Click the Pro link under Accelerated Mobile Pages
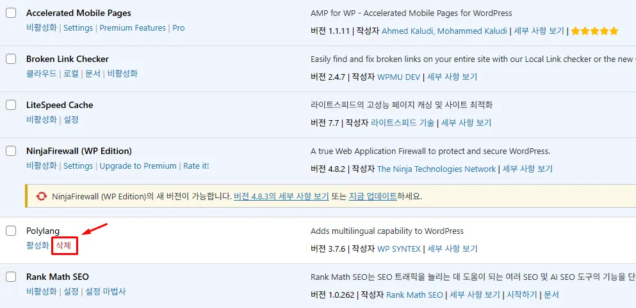This screenshot has height=308, width=636. tap(179, 28)
